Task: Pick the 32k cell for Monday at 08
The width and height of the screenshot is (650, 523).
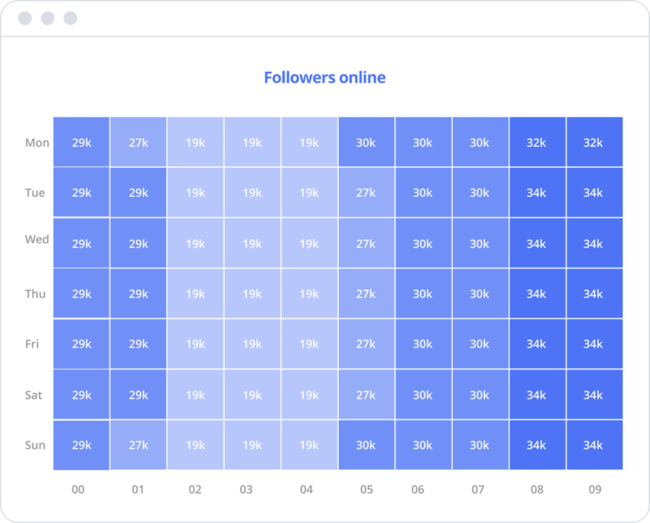Action: pos(536,142)
